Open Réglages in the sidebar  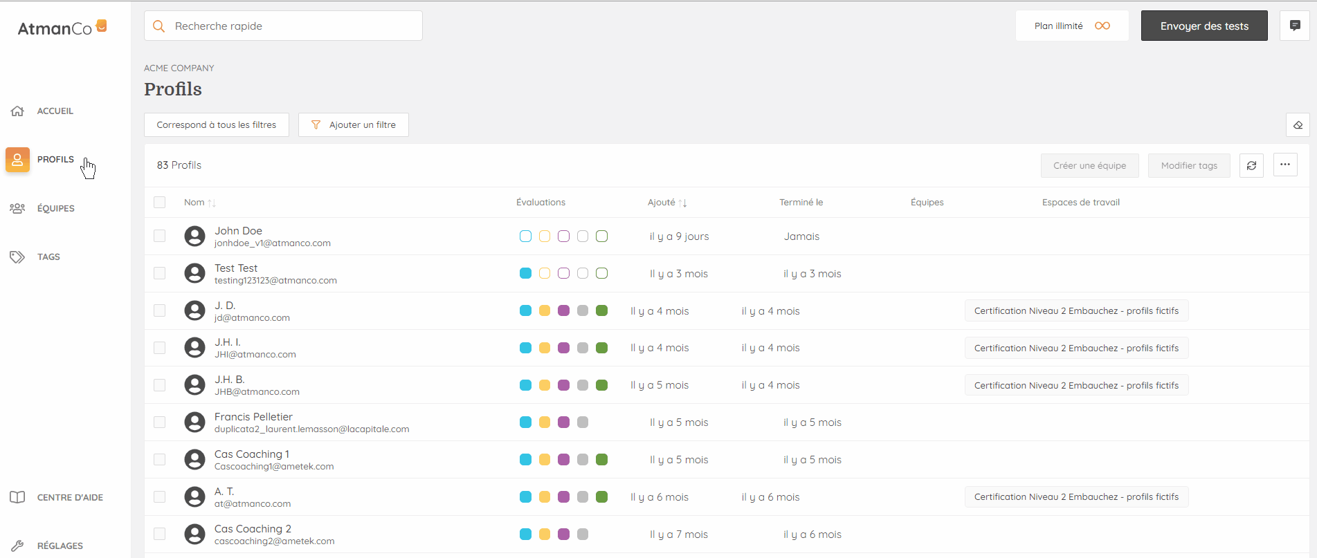60,546
